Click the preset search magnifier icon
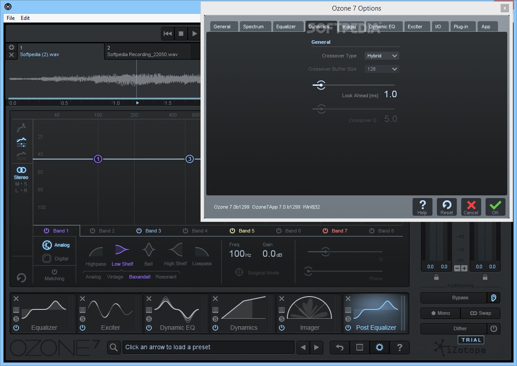The width and height of the screenshot is (517, 366). click(x=113, y=347)
